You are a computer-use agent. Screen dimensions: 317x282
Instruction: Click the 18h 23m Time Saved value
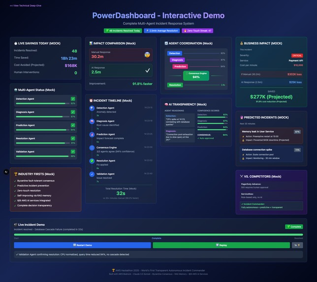click(x=69, y=58)
